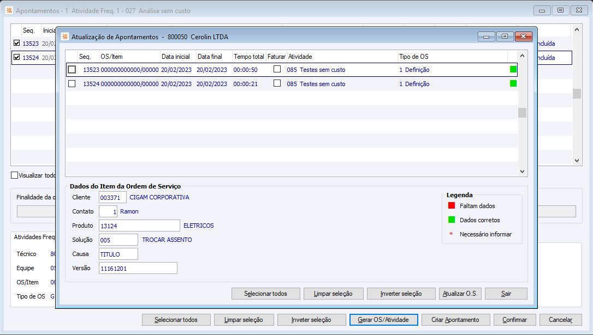This screenshot has width=593, height=335.
Task: Click the Tempo total column header
Action: point(249,57)
